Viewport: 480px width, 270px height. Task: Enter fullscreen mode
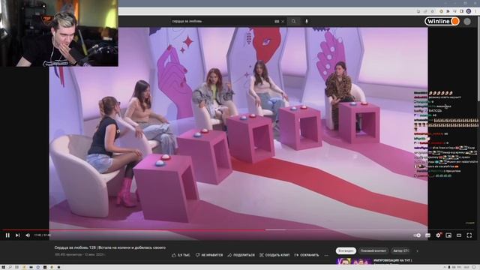click(469, 235)
